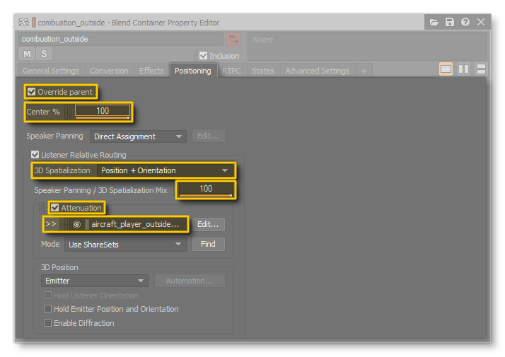
Task: Open 3D Spatialization Position + Orientation dropdown
Action: pos(166,170)
